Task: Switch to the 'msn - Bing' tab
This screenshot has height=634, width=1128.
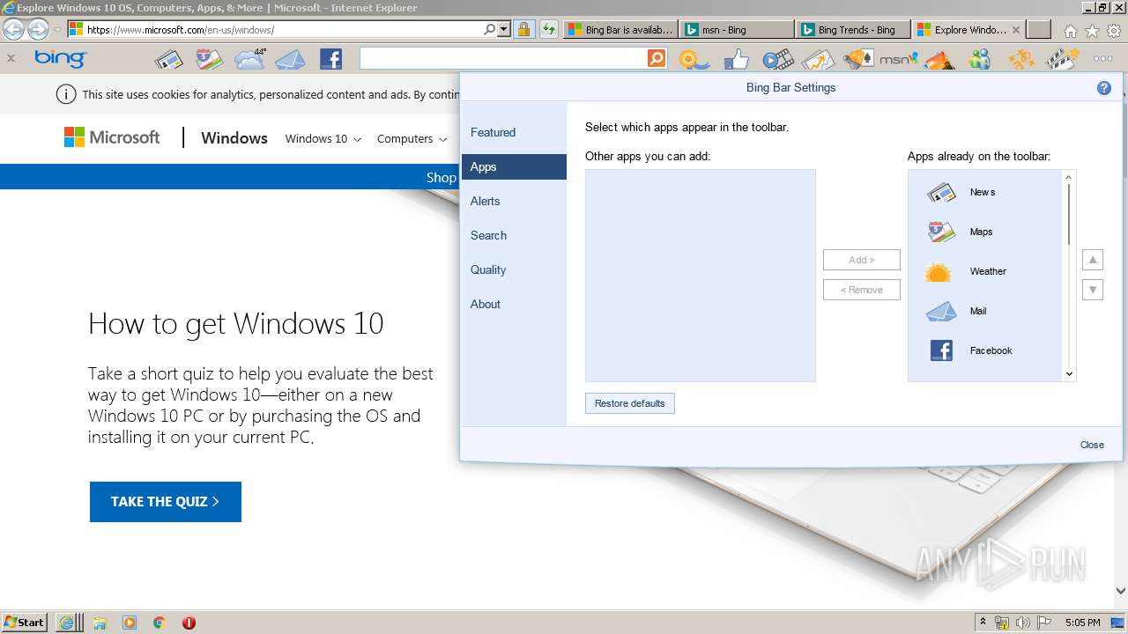Action: [x=737, y=29]
